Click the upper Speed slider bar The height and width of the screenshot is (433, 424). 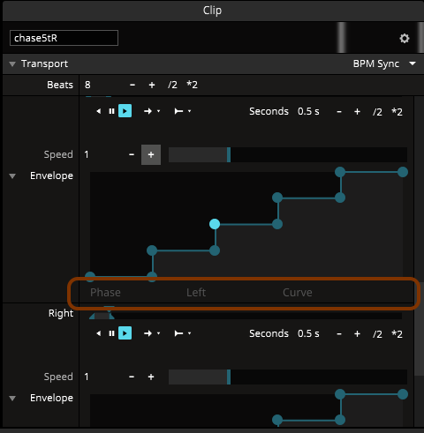tap(288, 154)
